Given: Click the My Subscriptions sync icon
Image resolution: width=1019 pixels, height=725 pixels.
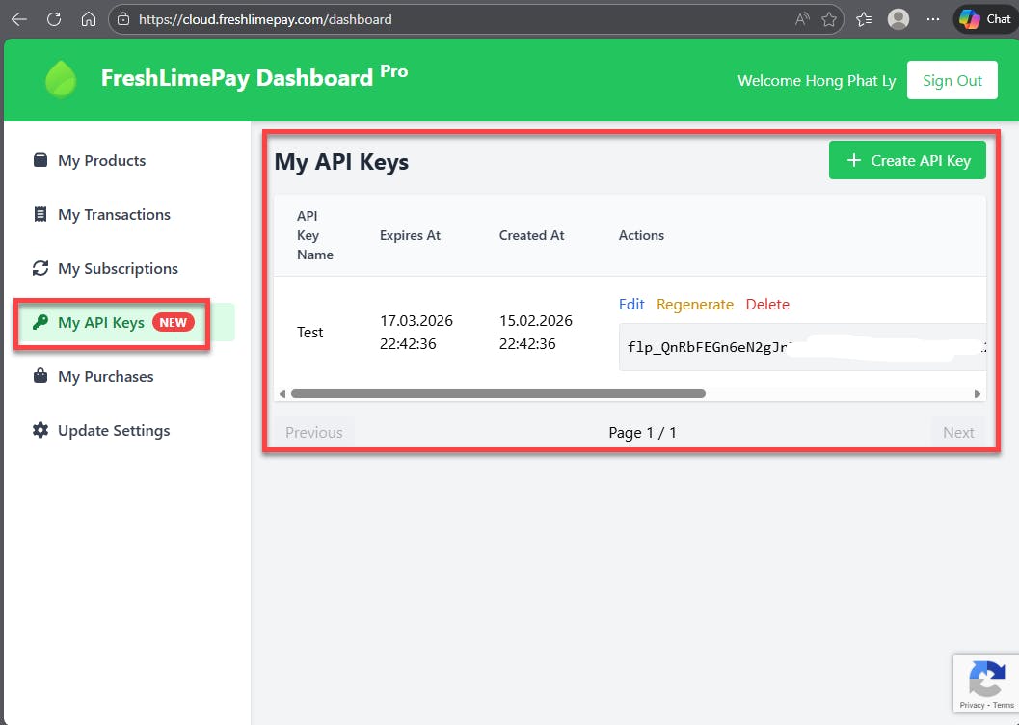Looking at the screenshot, I should click(40, 268).
